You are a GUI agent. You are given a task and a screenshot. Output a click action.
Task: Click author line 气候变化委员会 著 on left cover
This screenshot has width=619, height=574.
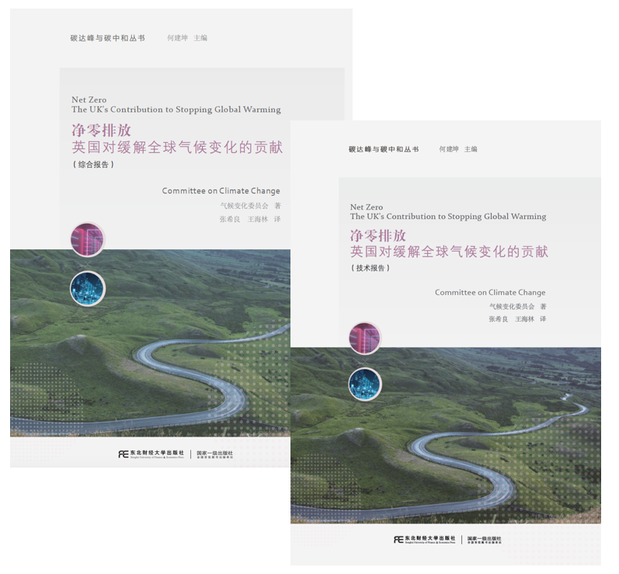[251, 206]
